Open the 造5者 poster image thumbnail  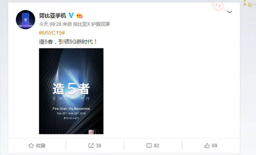(71, 91)
